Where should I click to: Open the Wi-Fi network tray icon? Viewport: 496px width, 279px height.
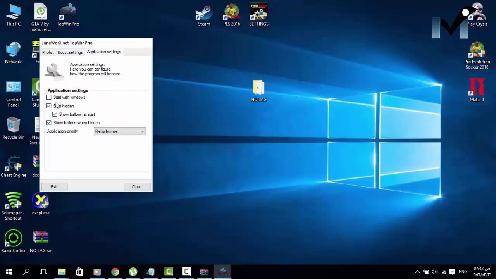(x=444, y=272)
